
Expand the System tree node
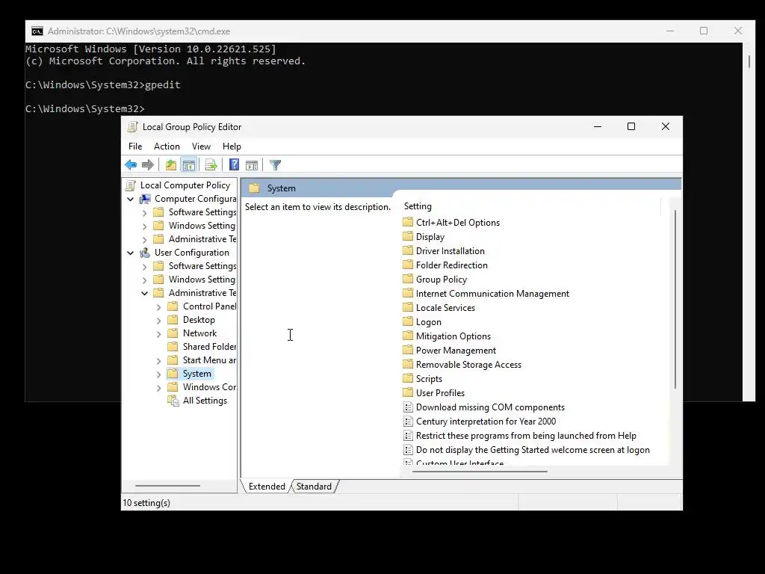tap(158, 374)
